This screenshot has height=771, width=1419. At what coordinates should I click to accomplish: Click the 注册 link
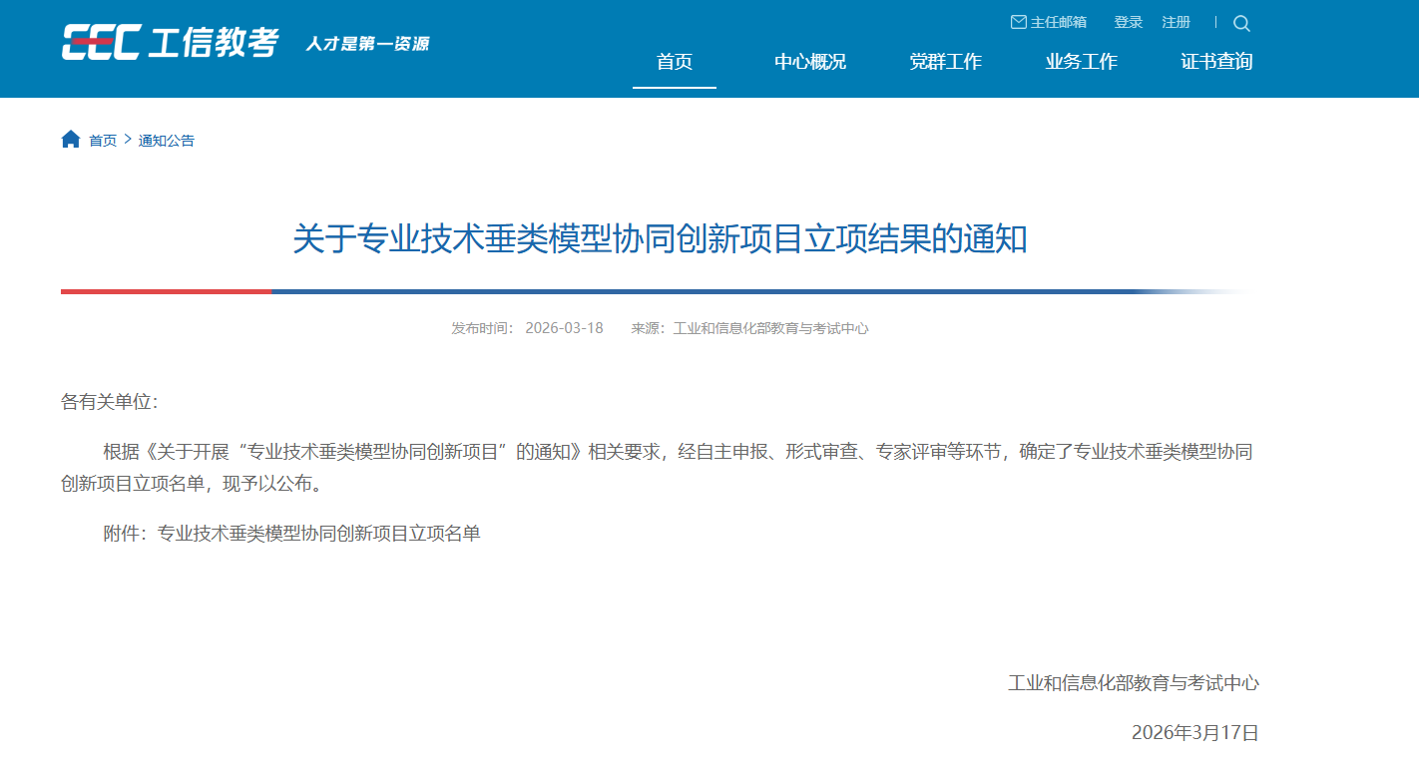coord(1176,22)
